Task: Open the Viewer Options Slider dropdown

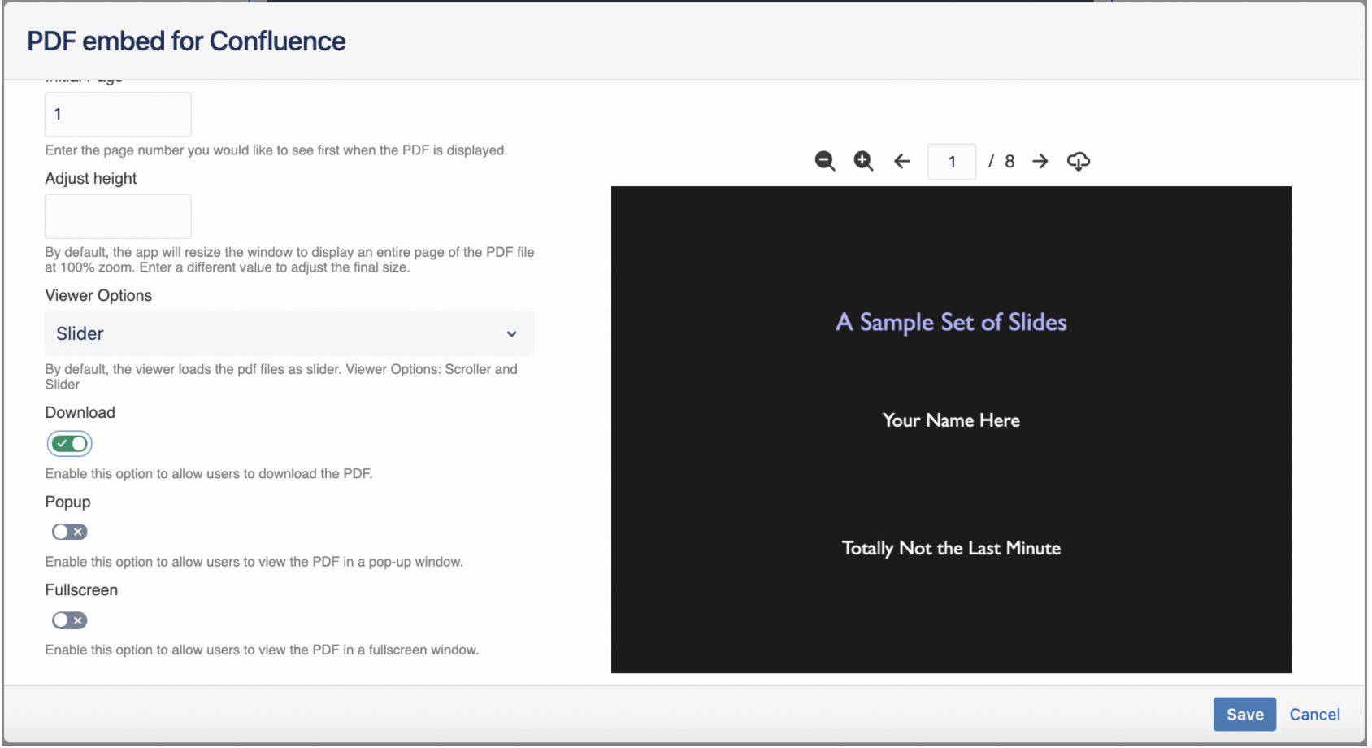Action: (x=289, y=333)
